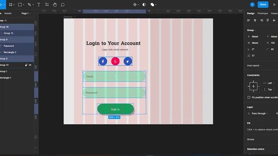Image resolution: width=278 pixels, height=156 pixels.
Task: Click the Email field on canvas
Action: click(x=115, y=76)
